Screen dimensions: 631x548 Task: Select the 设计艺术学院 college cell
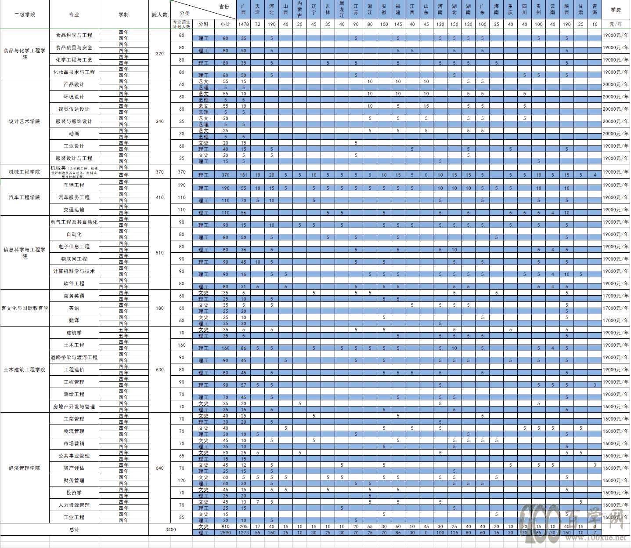tap(25, 121)
